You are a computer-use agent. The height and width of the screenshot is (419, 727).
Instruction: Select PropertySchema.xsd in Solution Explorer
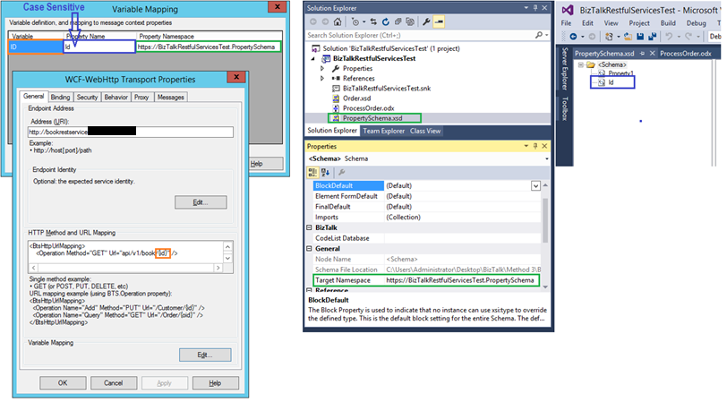(372, 118)
